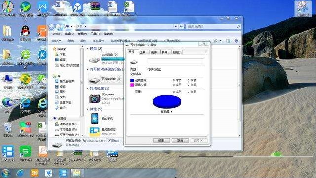Open Internet Explorer from the taskbar

click(x=20, y=173)
